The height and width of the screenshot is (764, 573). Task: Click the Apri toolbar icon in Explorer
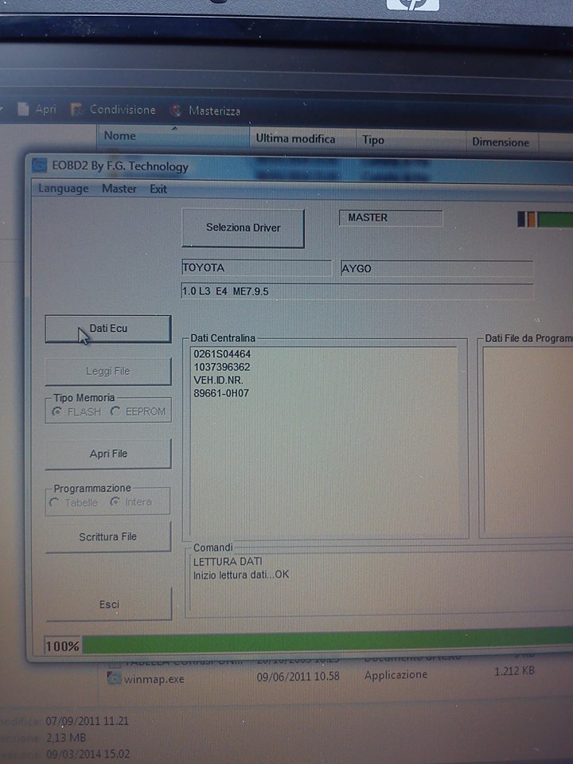click(23, 109)
